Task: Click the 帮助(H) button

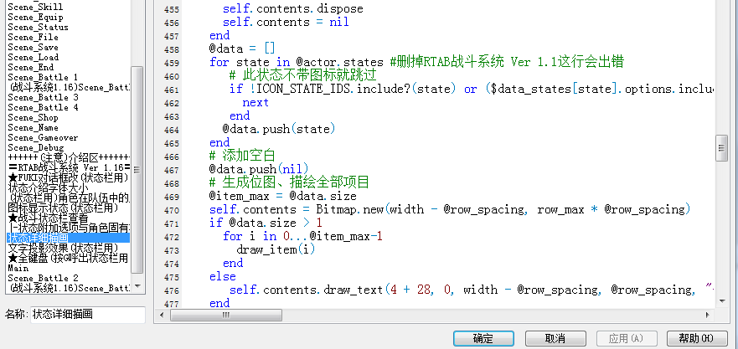Action: (697, 338)
